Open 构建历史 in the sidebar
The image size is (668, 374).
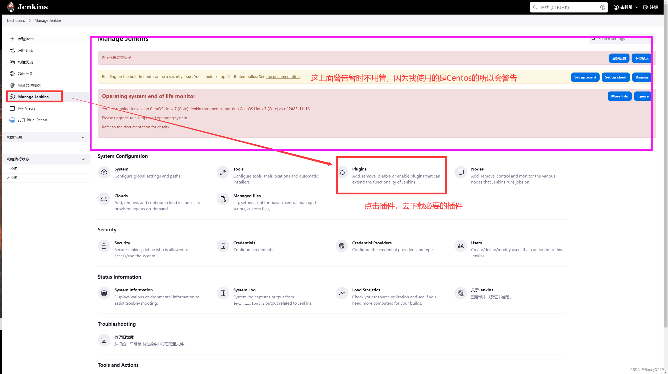coord(48,62)
